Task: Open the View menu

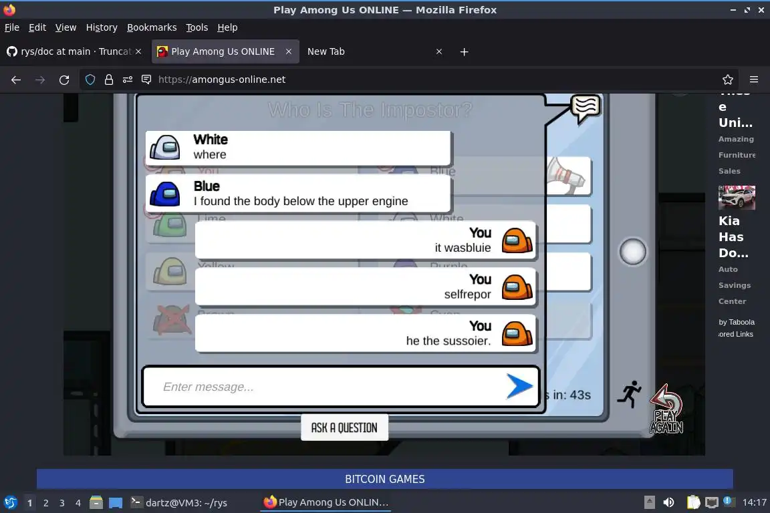Action: point(66,27)
